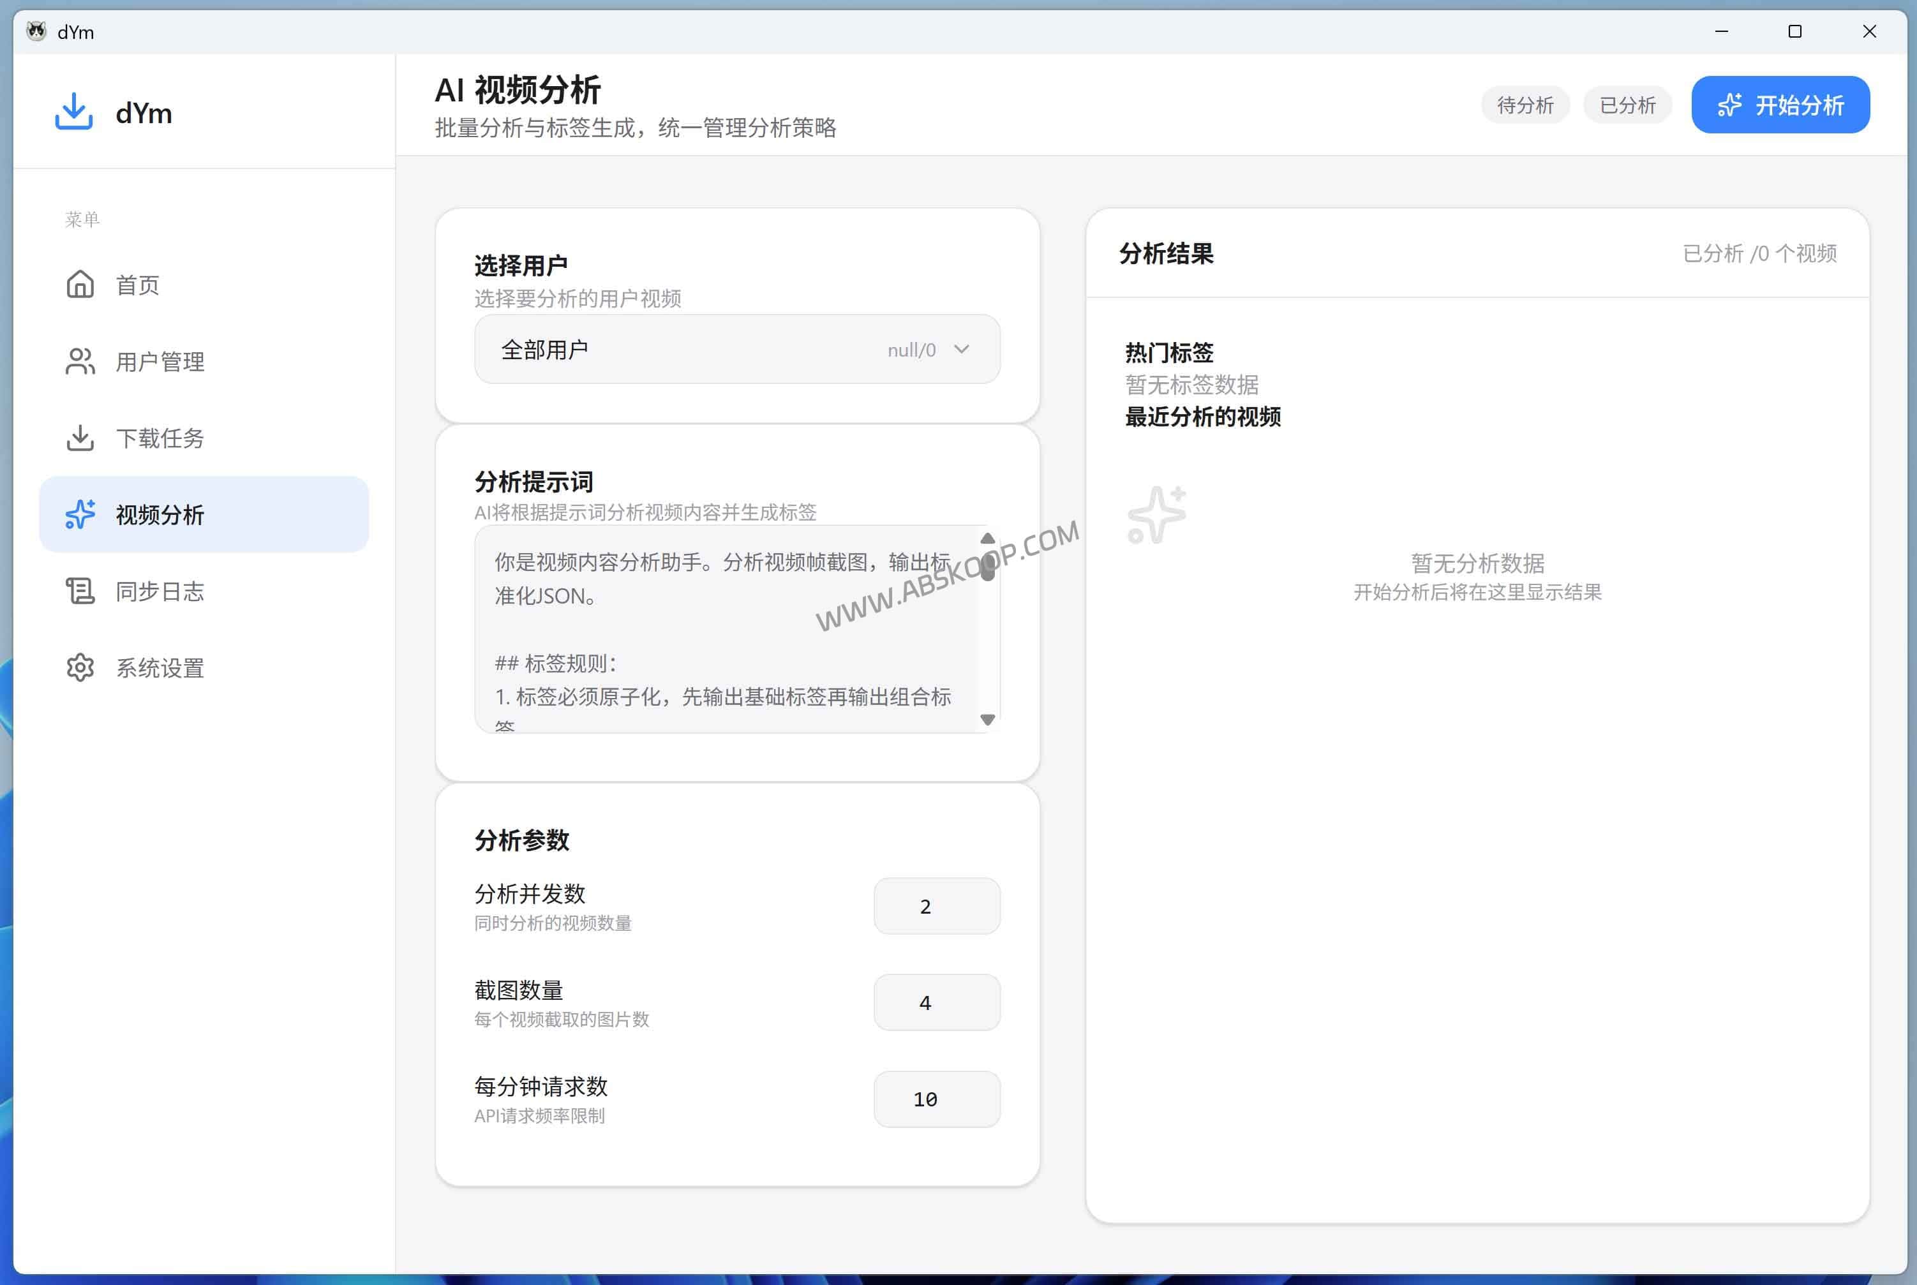Screen dimensions: 1917x1285
Task: Click the dYm download logo icon
Action: pos(74,112)
